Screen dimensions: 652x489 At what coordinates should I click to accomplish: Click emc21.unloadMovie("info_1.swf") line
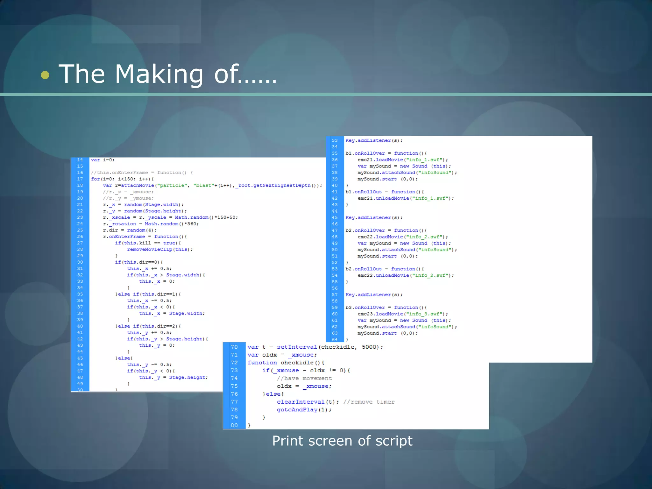(x=406, y=198)
